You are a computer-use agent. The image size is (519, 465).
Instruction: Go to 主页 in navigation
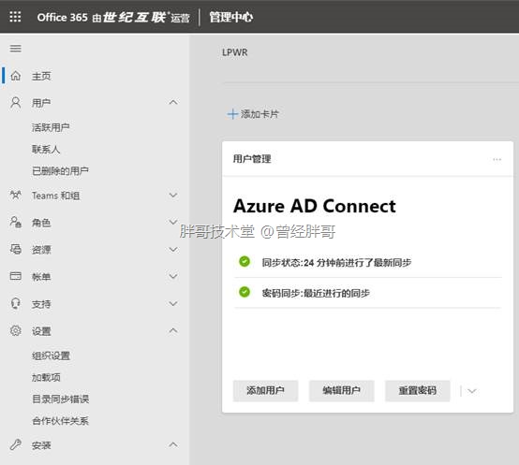[x=41, y=76]
